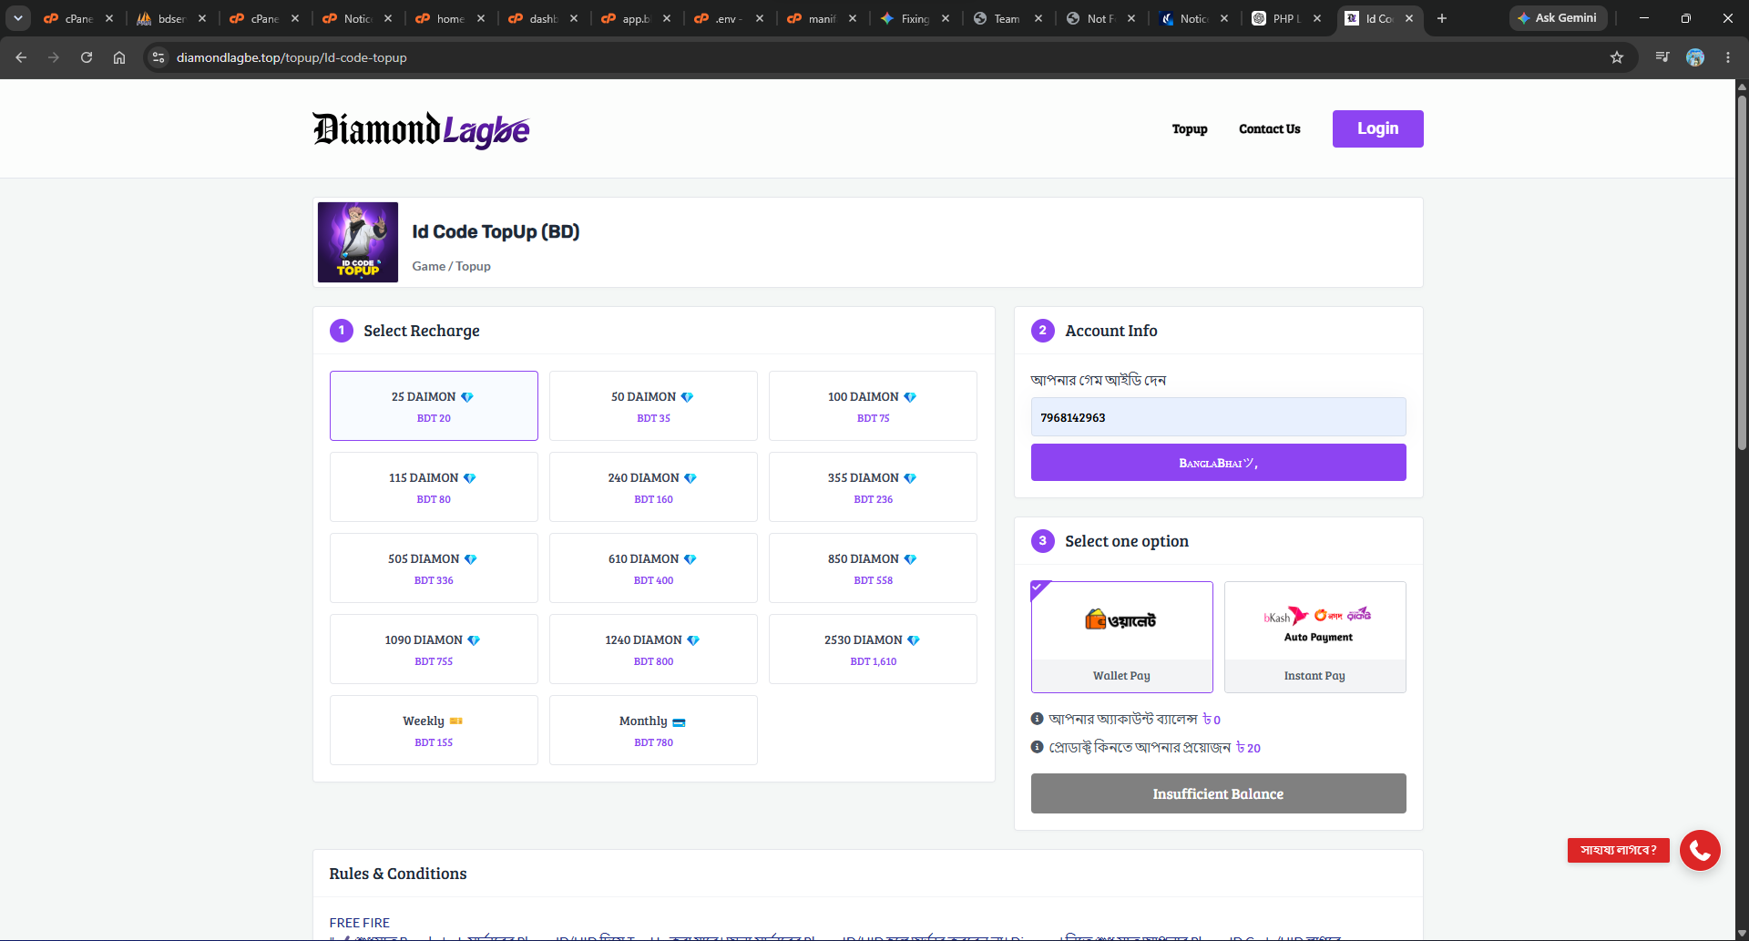This screenshot has width=1749, height=941.
Task: Close the 'Fixing' tab
Action: tap(946, 18)
